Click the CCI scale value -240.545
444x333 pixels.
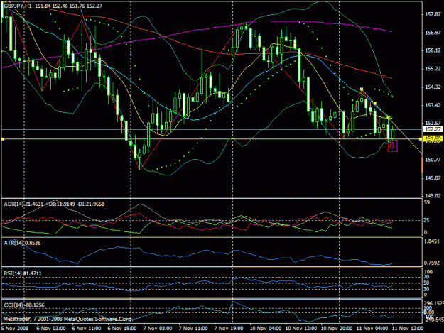tap(433, 320)
